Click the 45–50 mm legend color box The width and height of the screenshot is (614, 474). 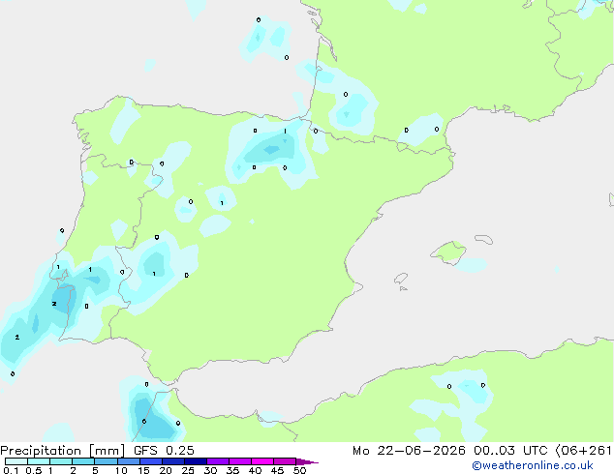click(x=285, y=461)
